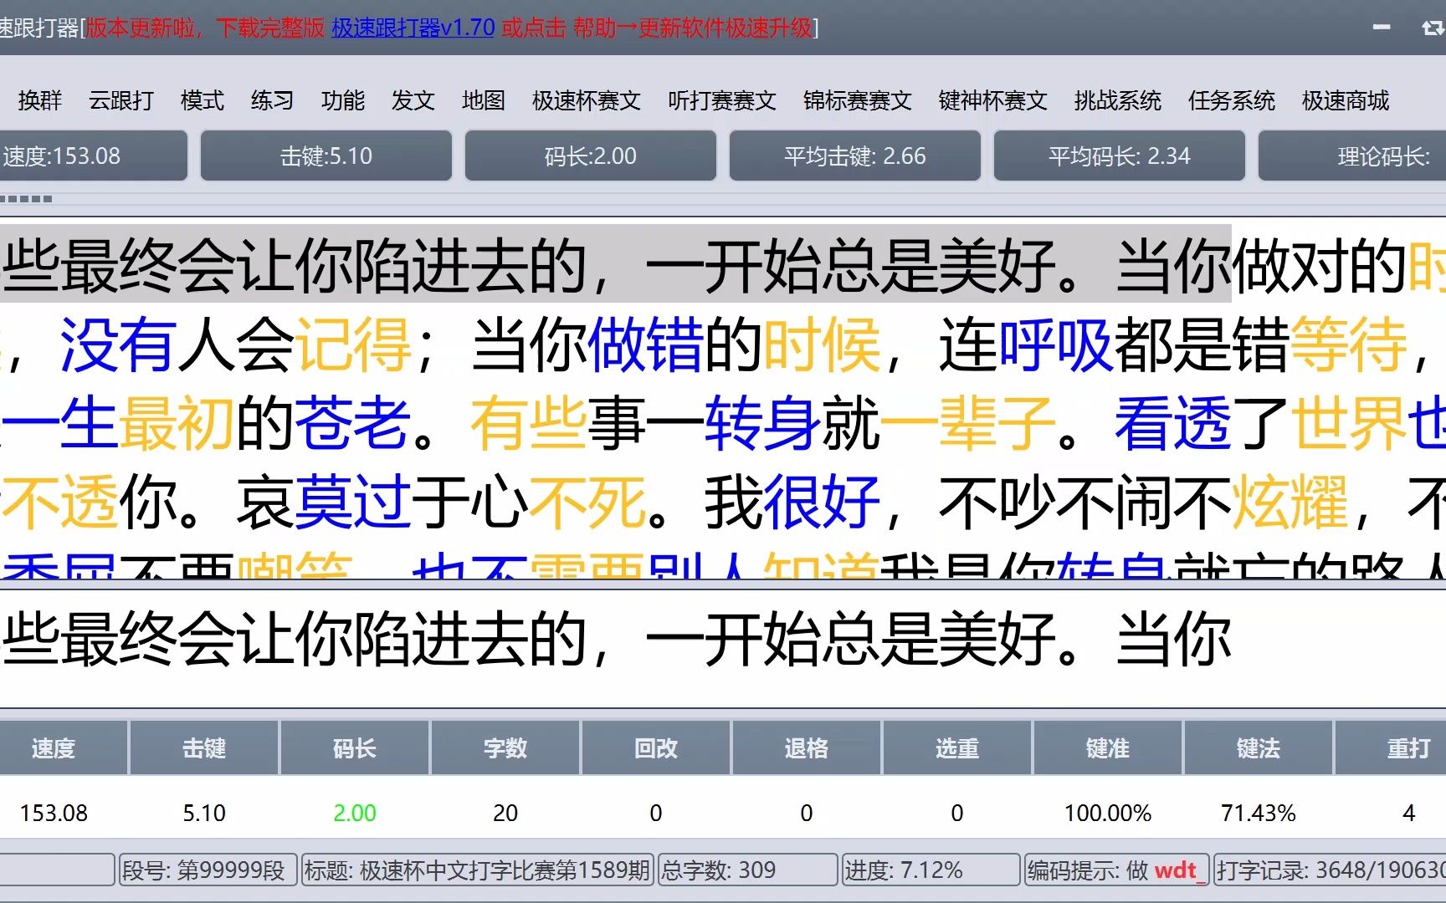Select the 71.43% 键法 cell

tap(1259, 813)
